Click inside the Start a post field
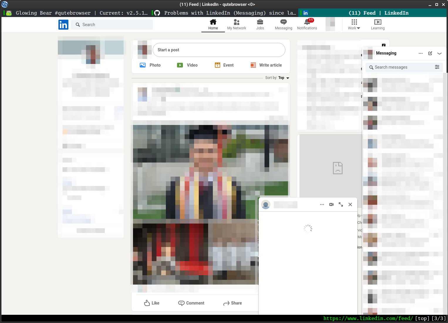 coord(219,50)
